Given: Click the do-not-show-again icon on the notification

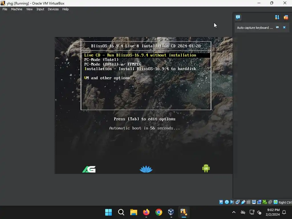Looking at the screenshot, I should click(x=277, y=27).
